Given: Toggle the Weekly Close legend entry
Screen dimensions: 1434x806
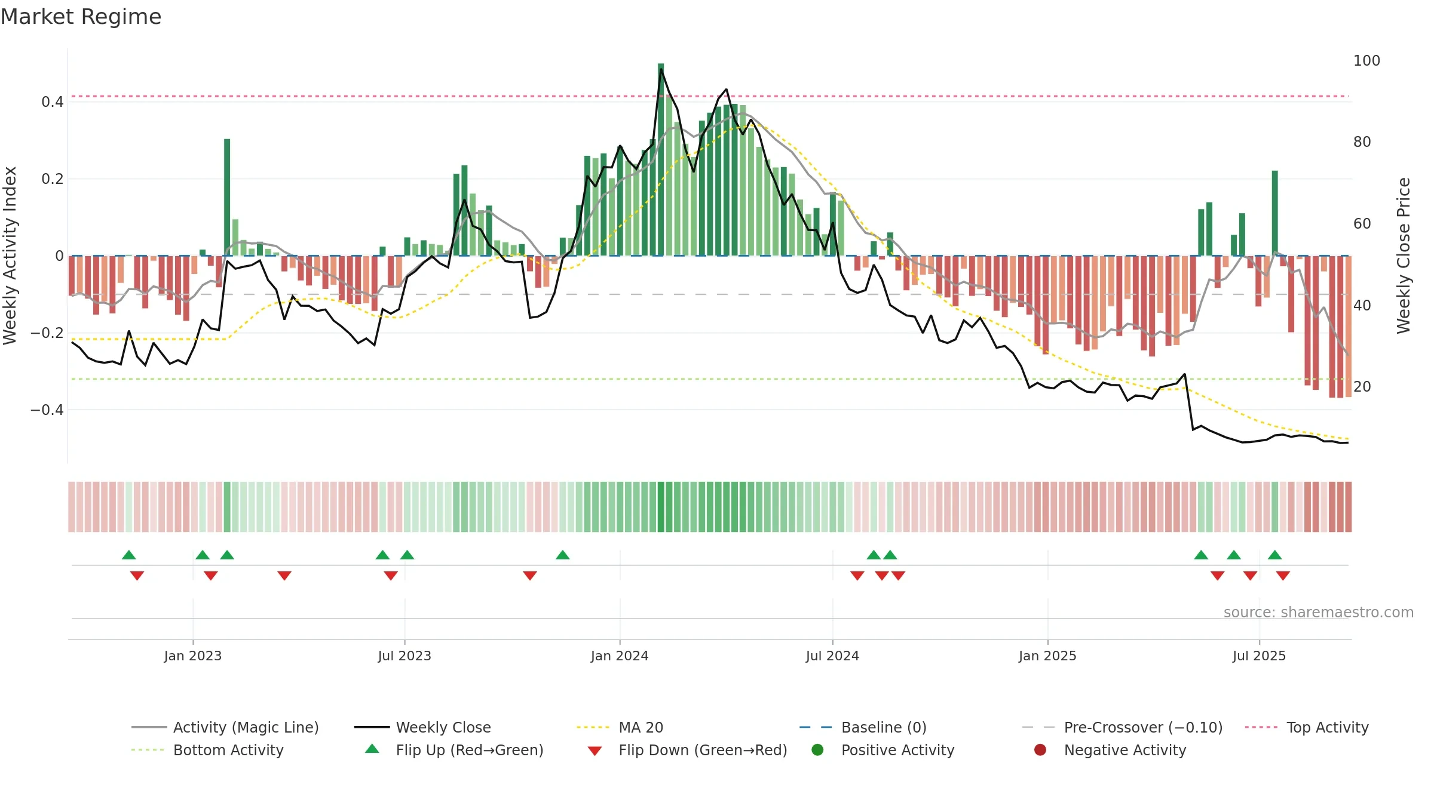Looking at the screenshot, I should pos(422,727).
